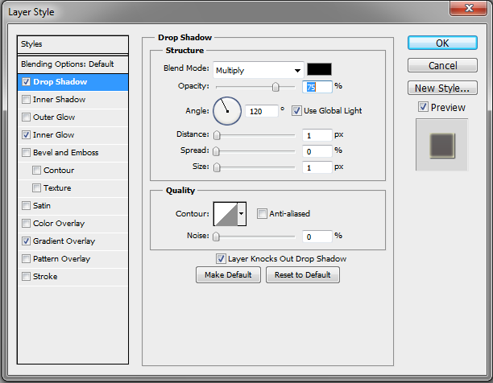Open the black shadow color swatch
This screenshot has height=383, width=493.
[319, 69]
